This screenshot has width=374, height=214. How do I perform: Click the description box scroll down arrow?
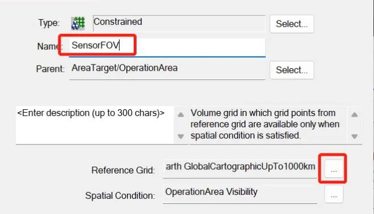click(x=181, y=136)
